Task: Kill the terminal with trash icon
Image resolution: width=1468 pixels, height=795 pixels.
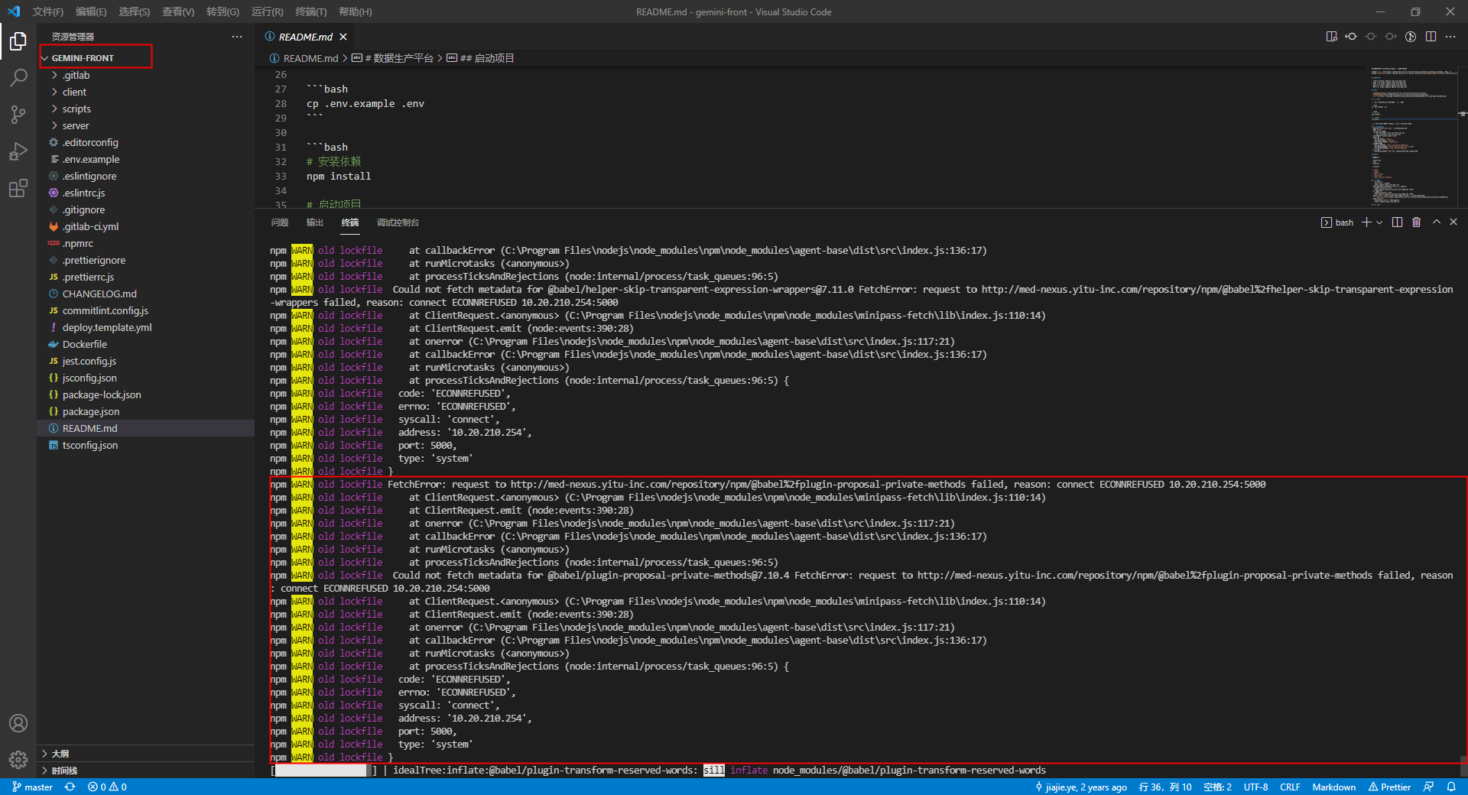Action: (x=1416, y=222)
